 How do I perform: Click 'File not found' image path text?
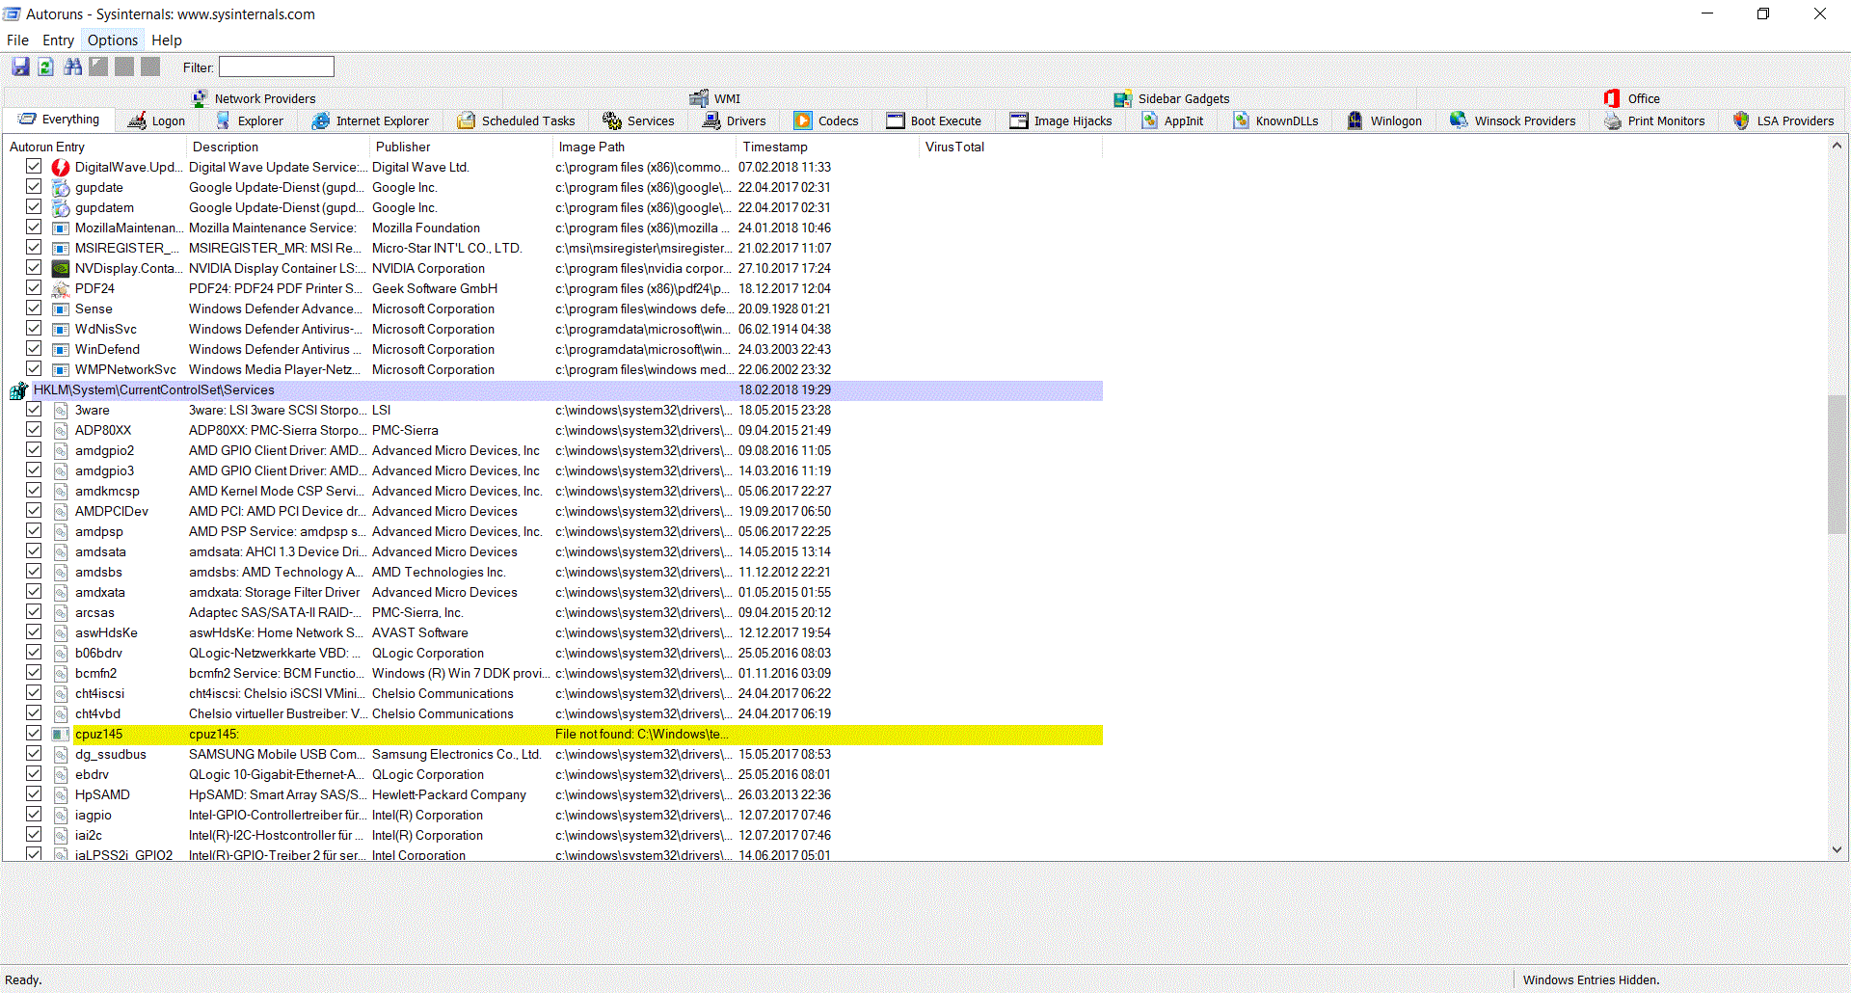tap(641, 735)
